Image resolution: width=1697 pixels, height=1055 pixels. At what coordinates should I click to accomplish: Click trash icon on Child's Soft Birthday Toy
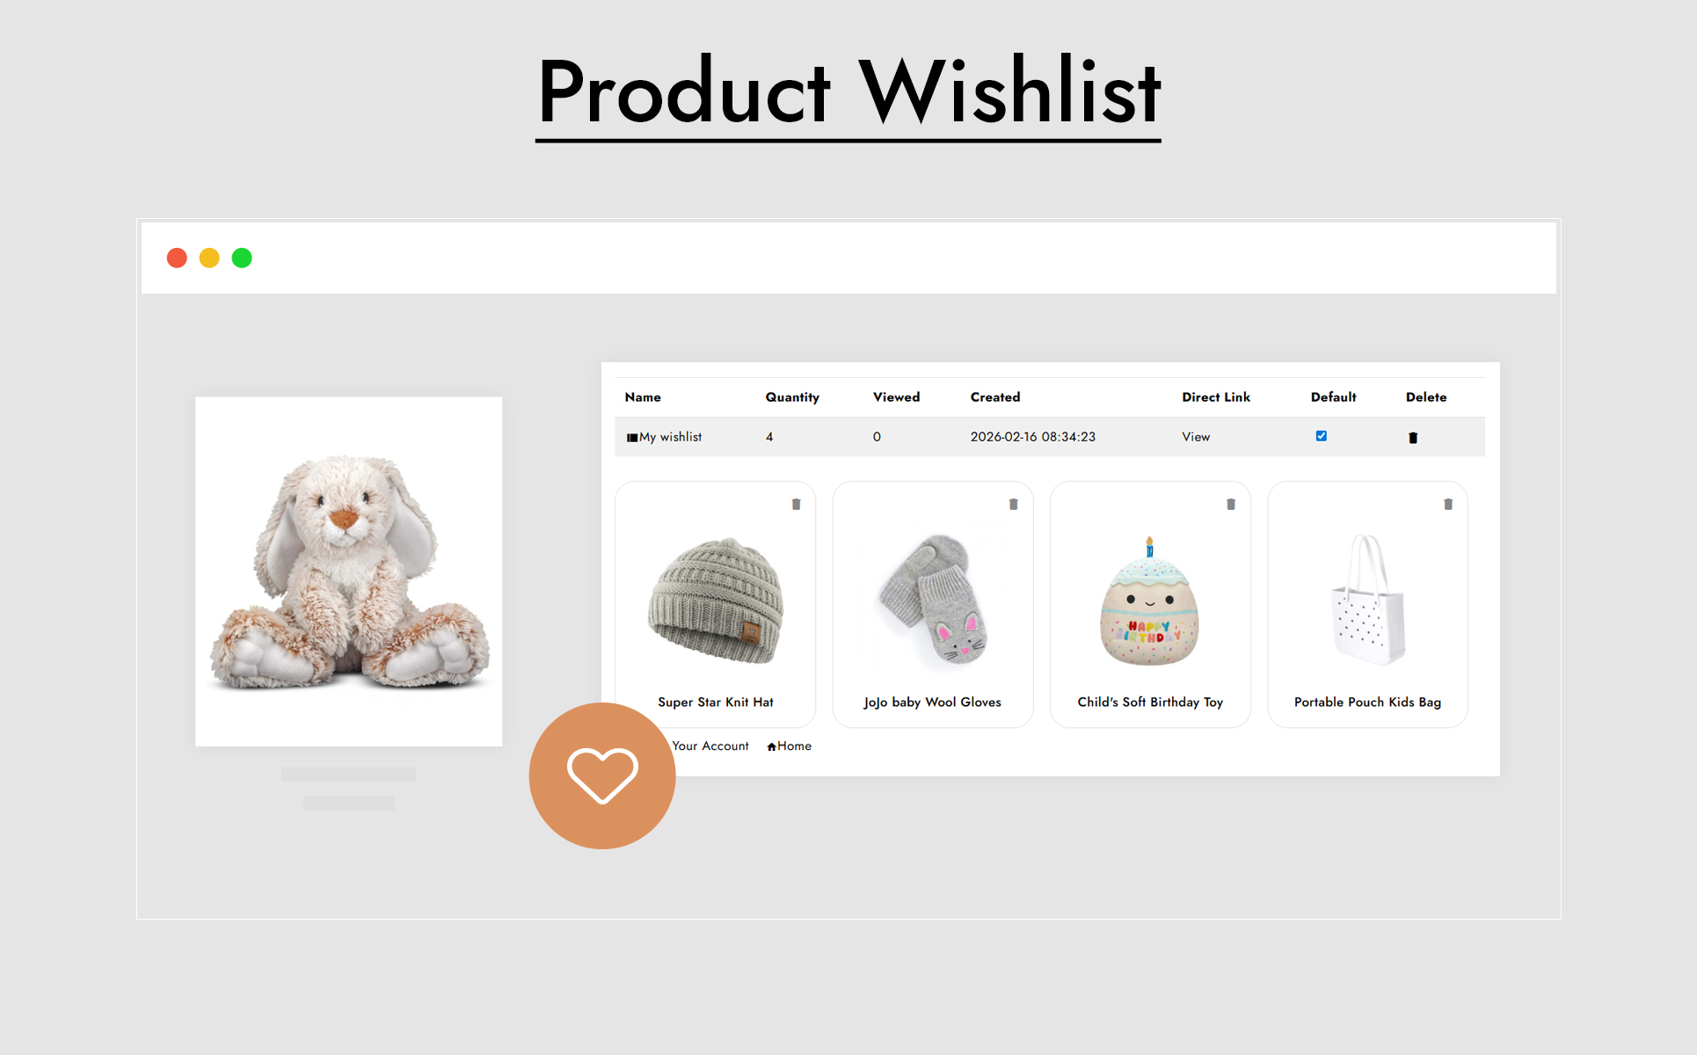(1231, 505)
